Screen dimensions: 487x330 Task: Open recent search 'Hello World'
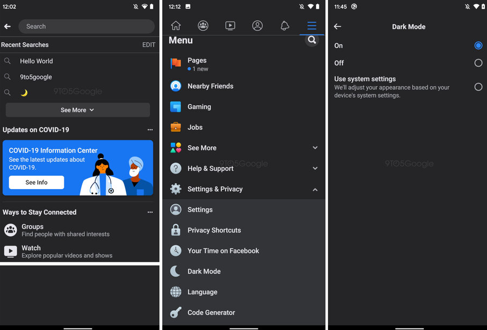click(36, 61)
